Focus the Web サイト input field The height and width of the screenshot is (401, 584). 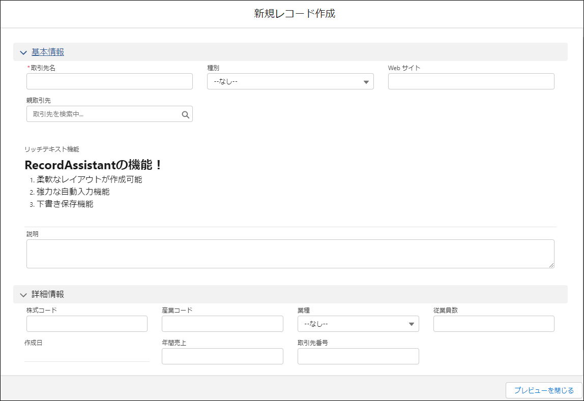471,81
